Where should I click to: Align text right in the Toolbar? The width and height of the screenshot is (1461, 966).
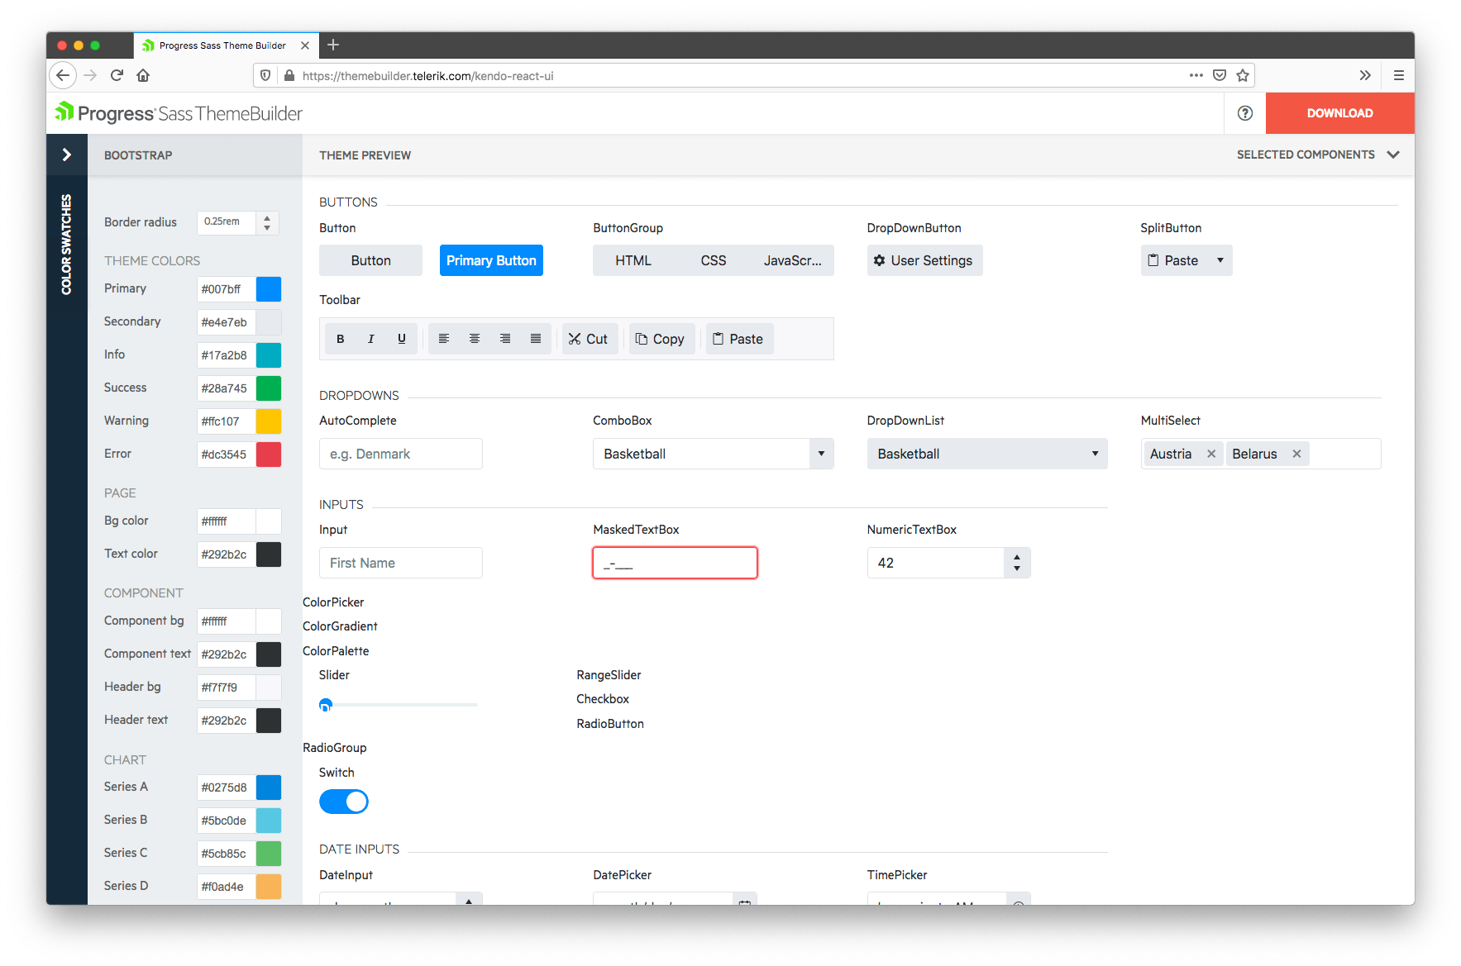(x=505, y=339)
